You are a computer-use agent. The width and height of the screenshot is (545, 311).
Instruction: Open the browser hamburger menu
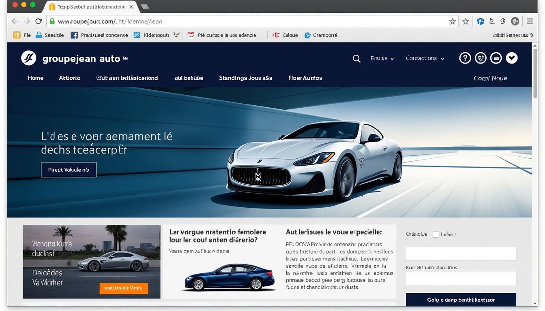530,21
